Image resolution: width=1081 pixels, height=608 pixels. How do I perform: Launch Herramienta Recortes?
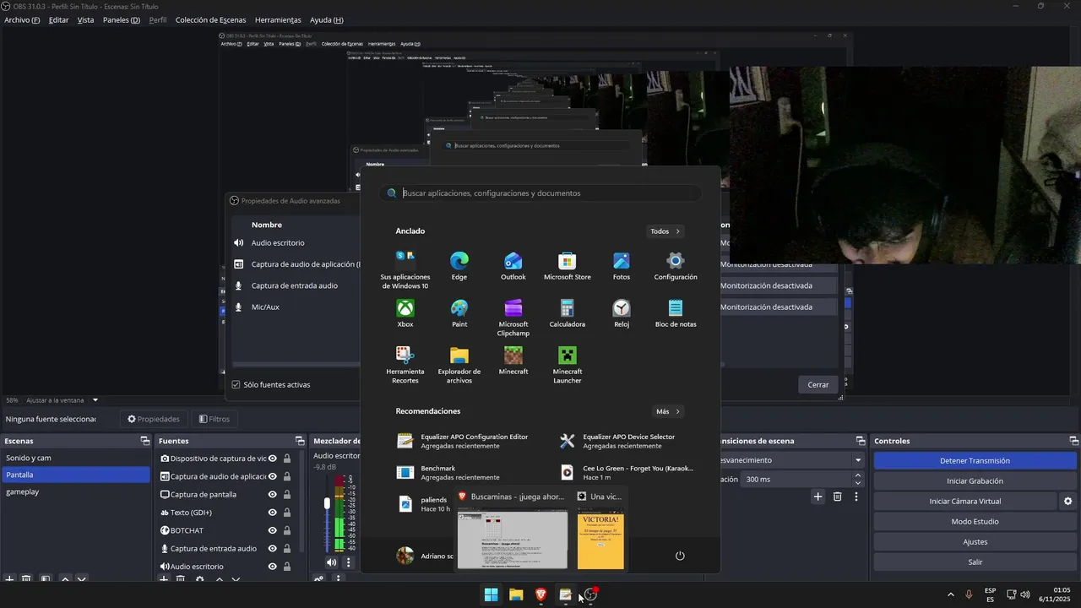[405, 364]
